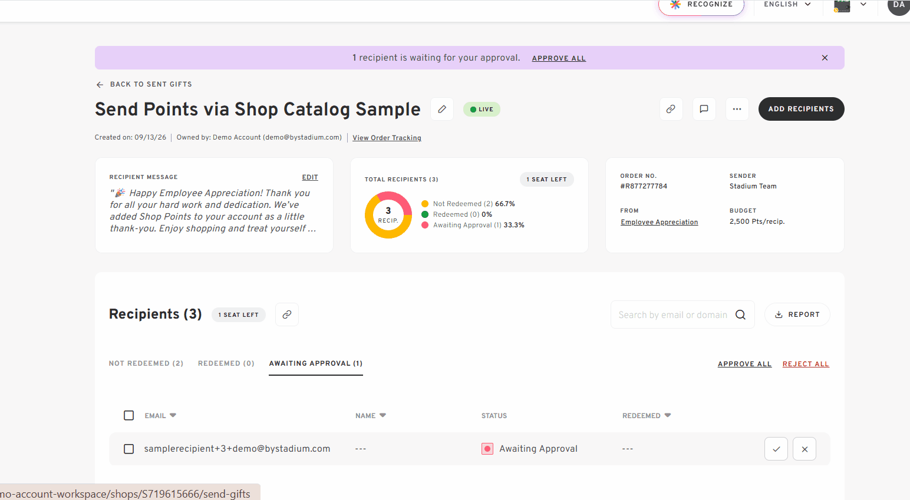
Task: Click the green Redeemed legend dot
Action: coord(425,214)
